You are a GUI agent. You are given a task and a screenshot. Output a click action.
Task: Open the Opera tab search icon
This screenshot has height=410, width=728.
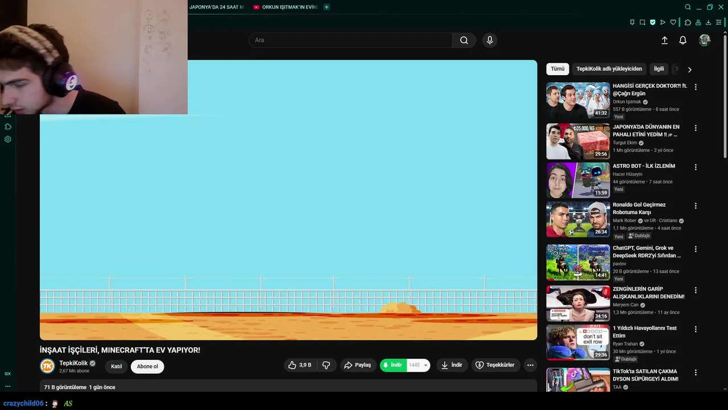tap(688, 7)
